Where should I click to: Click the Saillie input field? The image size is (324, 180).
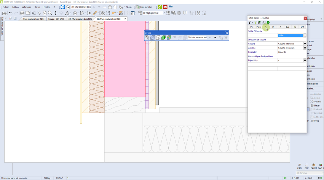[x=290, y=35]
